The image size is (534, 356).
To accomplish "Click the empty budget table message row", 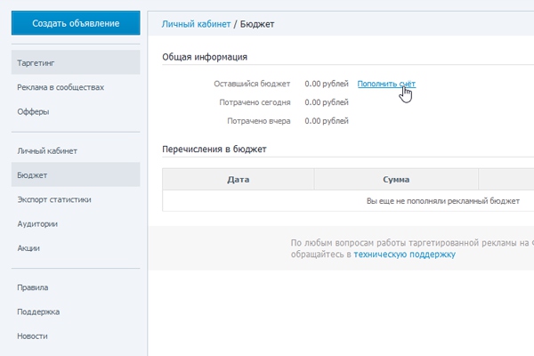I will [x=442, y=201].
